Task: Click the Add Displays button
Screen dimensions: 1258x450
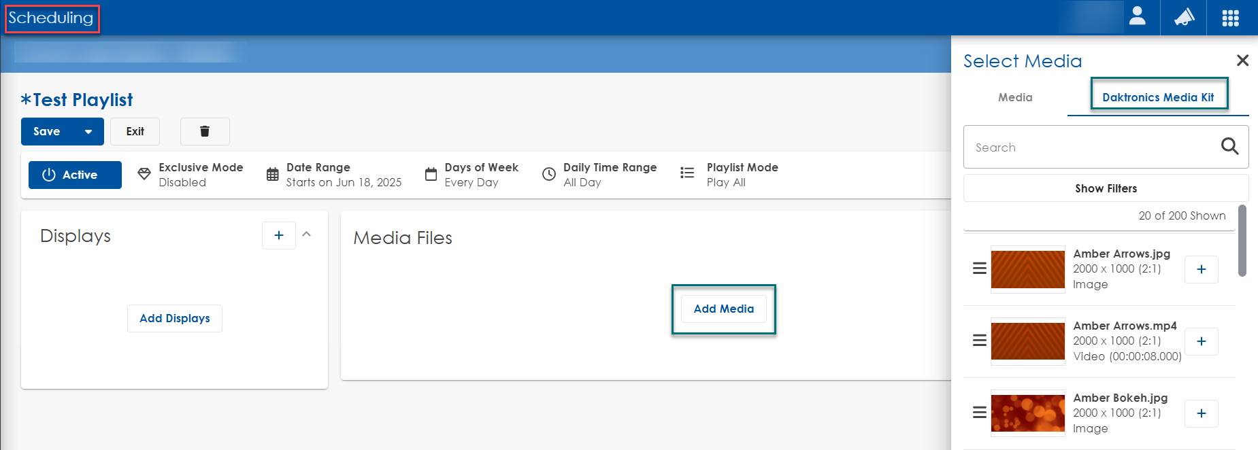Action: (x=175, y=318)
